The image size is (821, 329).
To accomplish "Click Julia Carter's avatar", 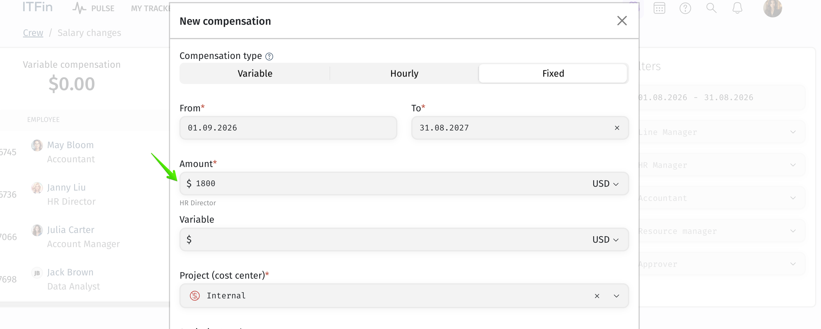I will (37, 230).
